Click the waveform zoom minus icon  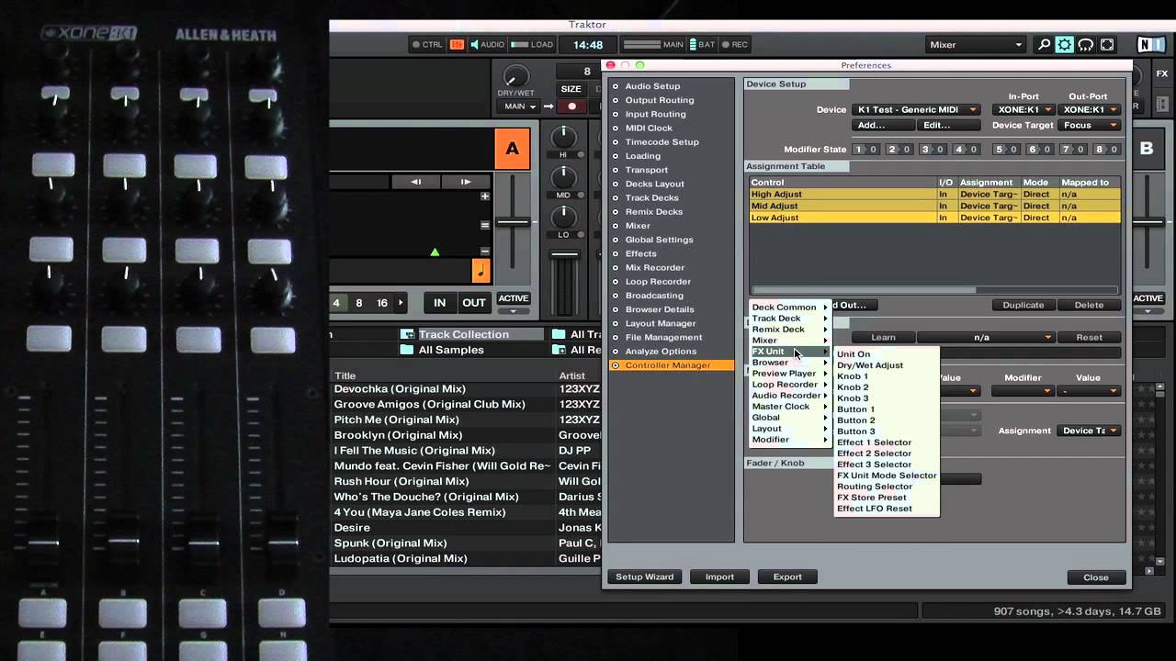tap(485, 252)
